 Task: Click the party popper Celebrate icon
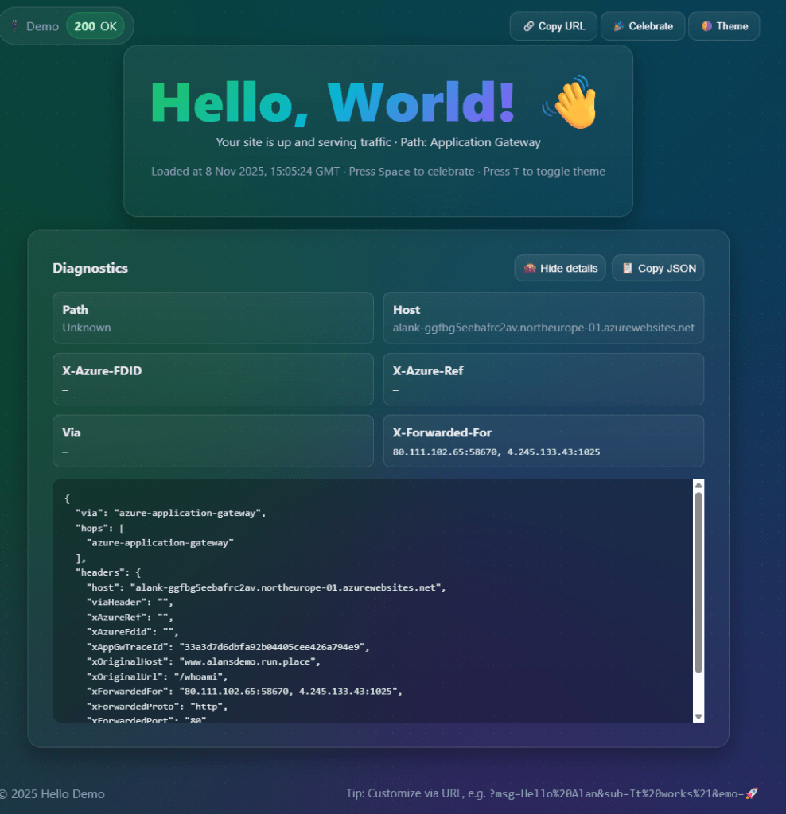(x=619, y=26)
